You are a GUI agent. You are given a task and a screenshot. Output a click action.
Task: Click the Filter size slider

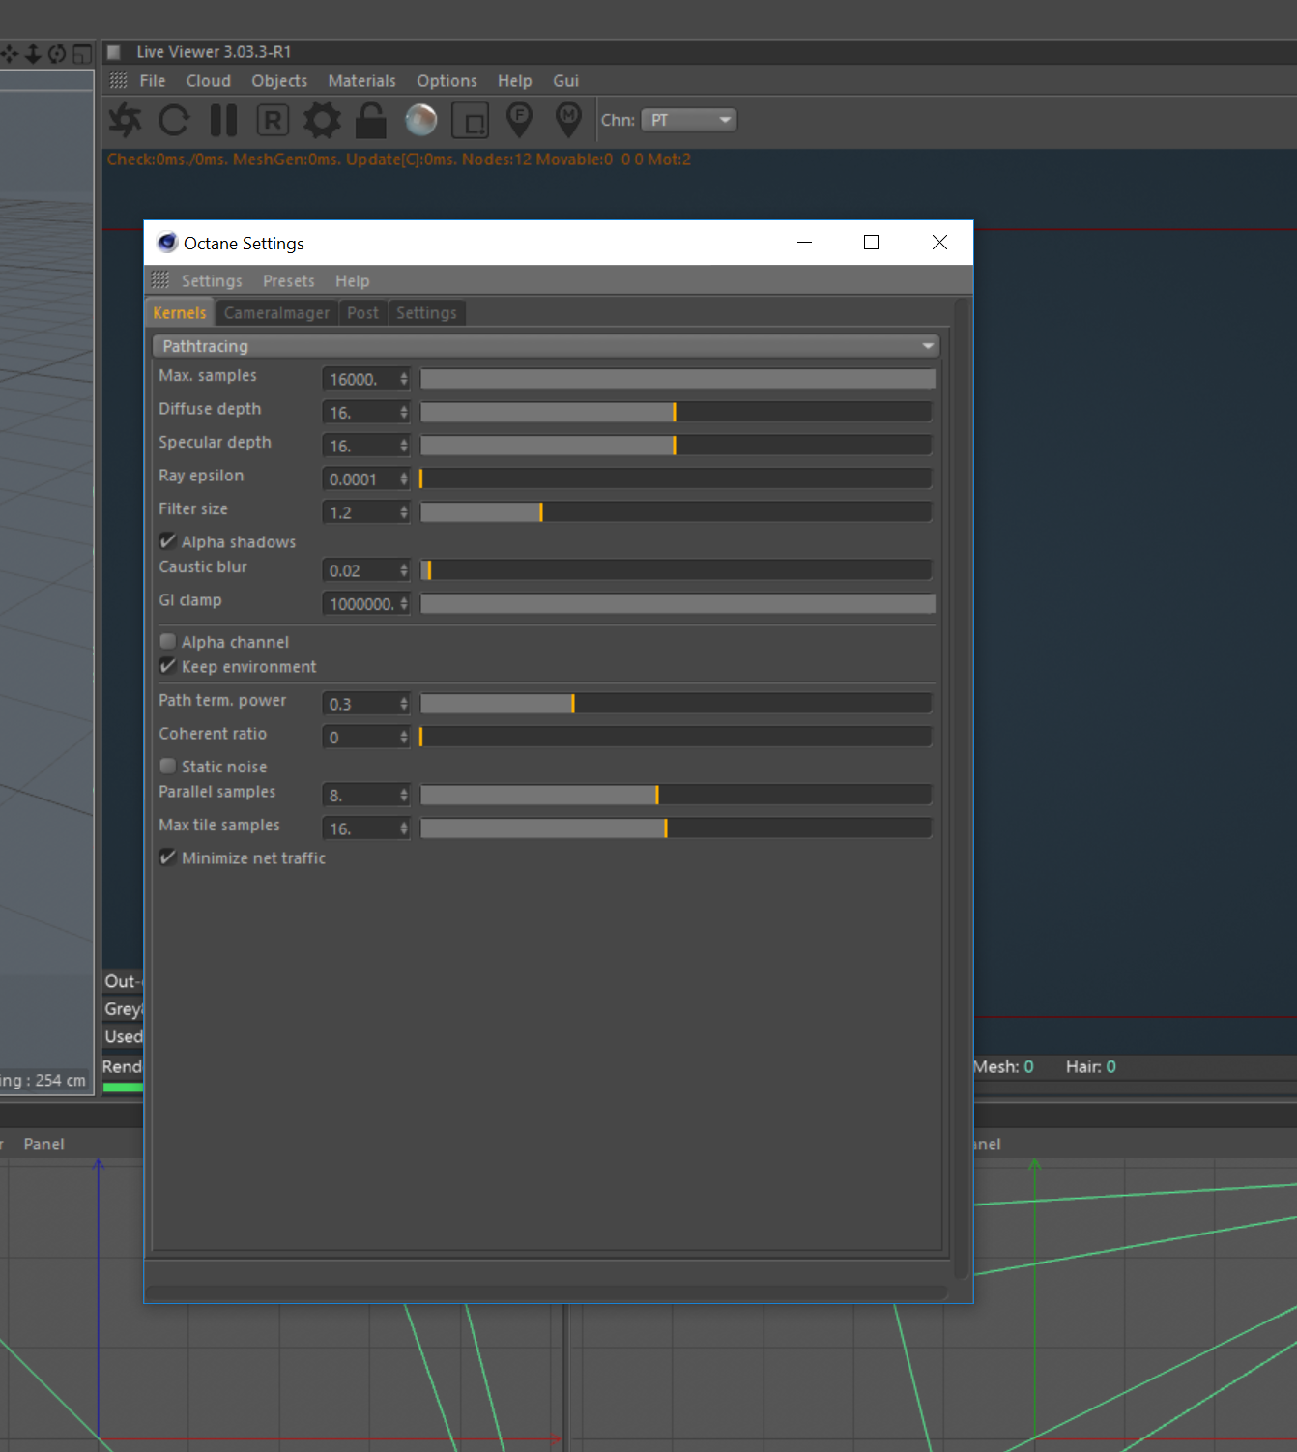click(x=677, y=512)
